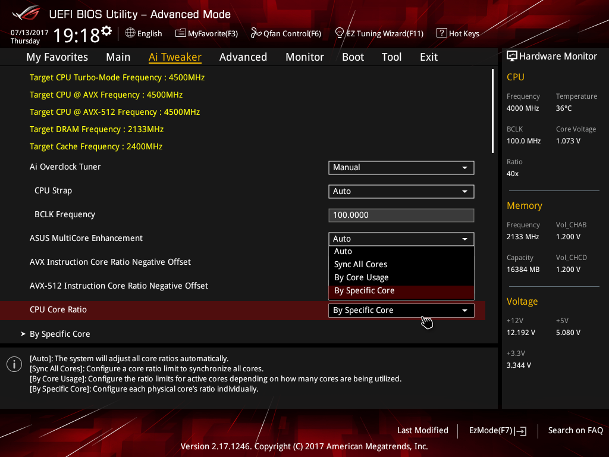The width and height of the screenshot is (609, 457).
Task: Collapse the ASUS MultiCore Enhancement dropdown
Action: 401,239
